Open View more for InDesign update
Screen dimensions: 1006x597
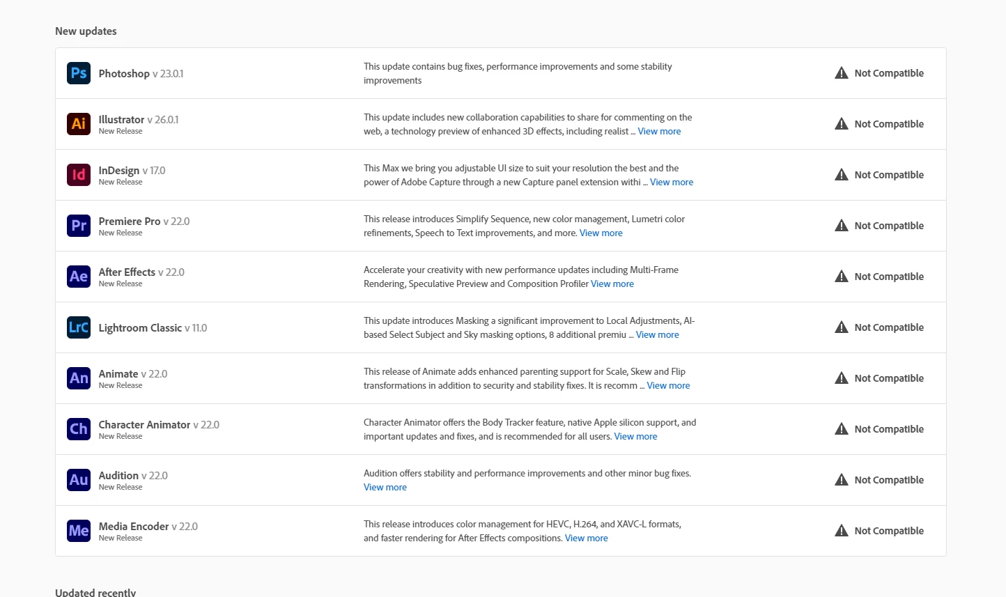click(672, 182)
